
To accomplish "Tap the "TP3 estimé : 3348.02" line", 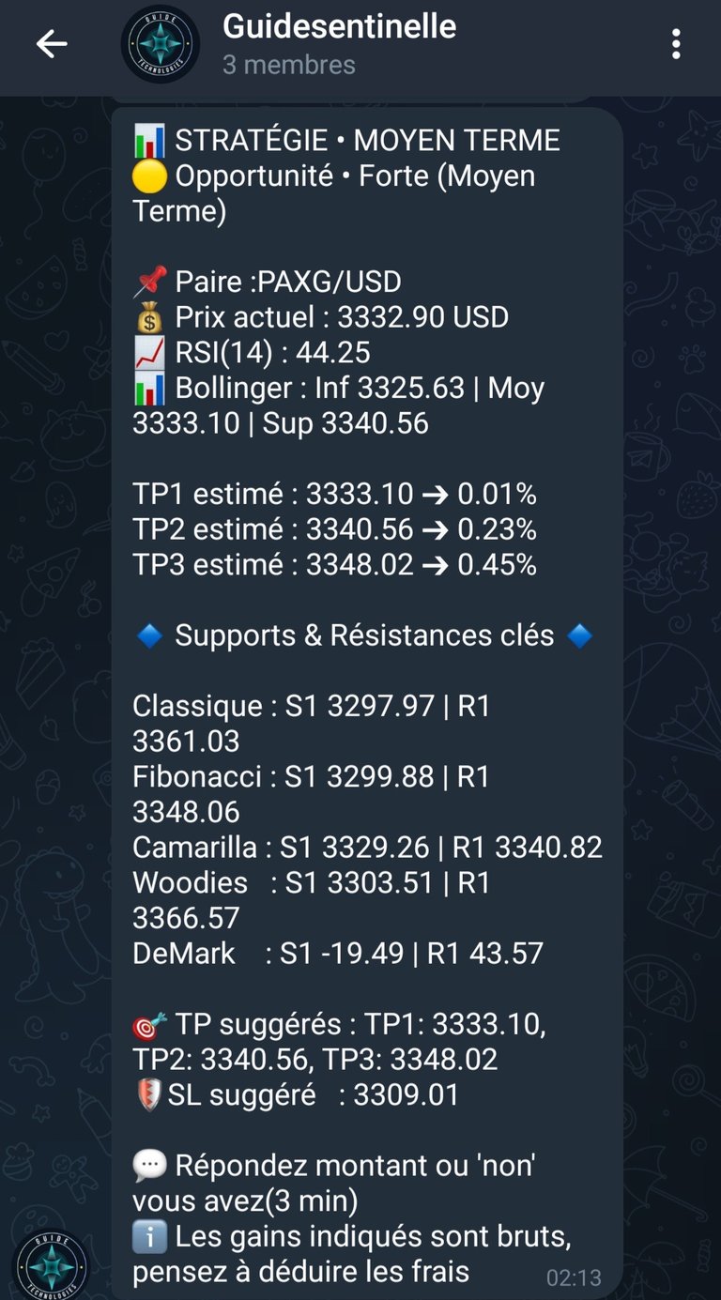I will tap(334, 565).
